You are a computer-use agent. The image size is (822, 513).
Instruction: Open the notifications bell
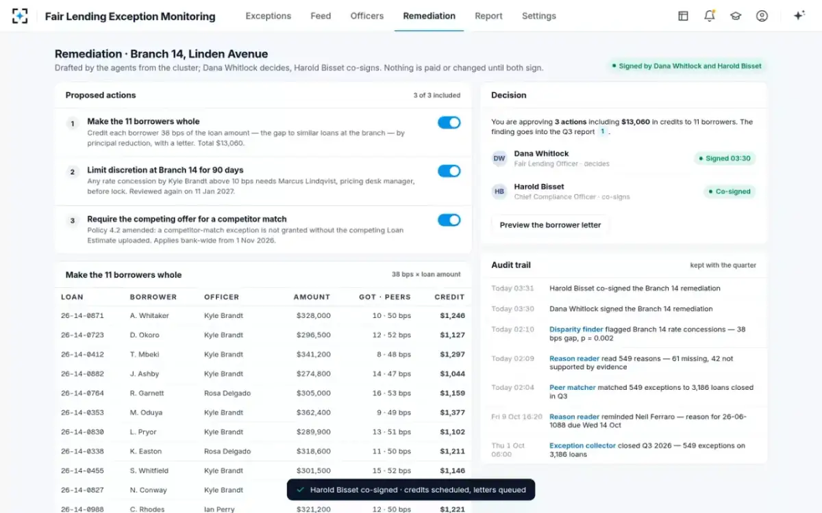click(x=710, y=16)
